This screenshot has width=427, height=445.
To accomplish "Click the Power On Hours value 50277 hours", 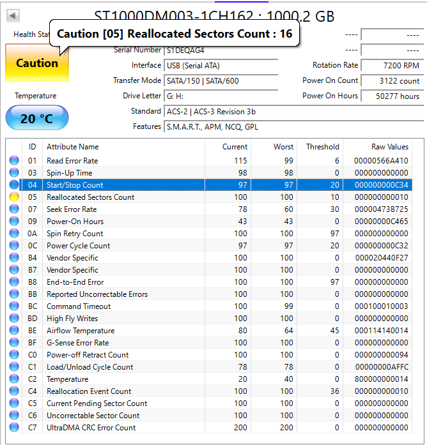I will click(x=392, y=96).
